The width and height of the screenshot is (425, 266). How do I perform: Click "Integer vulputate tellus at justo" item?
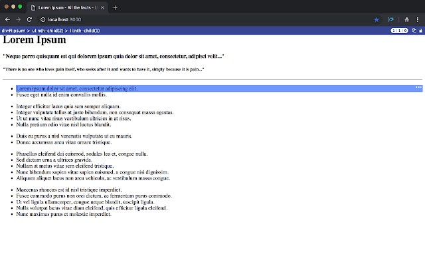(x=95, y=112)
